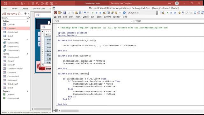This screenshot has height=115, width=204.
Task: Open the Object Browser toolbar icon
Action: point(116,13)
